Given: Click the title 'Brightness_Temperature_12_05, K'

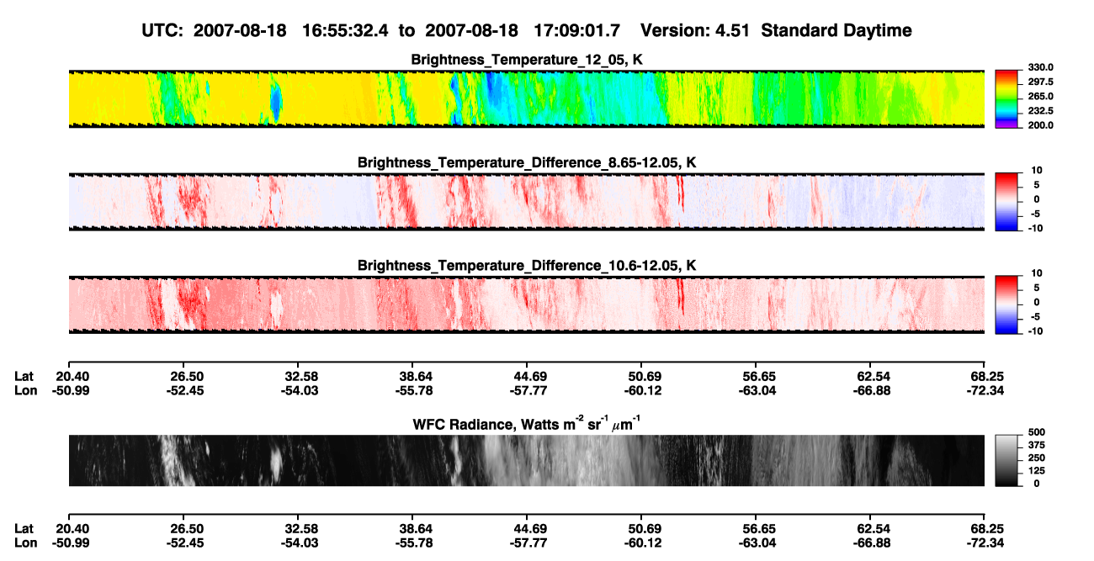Looking at the screenshot, I should [x=527, y=59].
